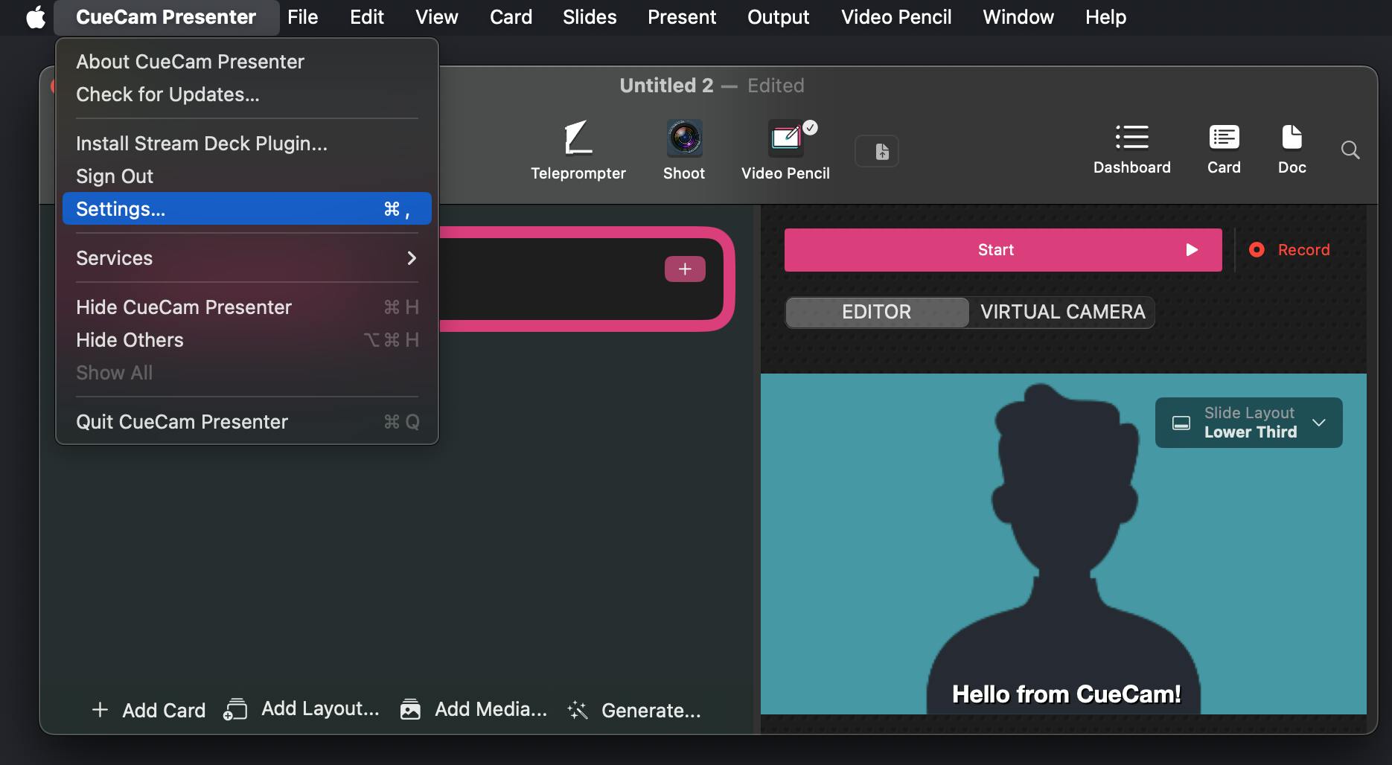Viewport: 1392px width, 765px height.
Task: Click the presenter silhouette preview
Action: 1063,544
